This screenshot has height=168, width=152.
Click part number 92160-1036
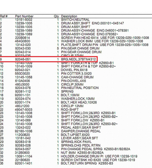click(x=24, y=131)
